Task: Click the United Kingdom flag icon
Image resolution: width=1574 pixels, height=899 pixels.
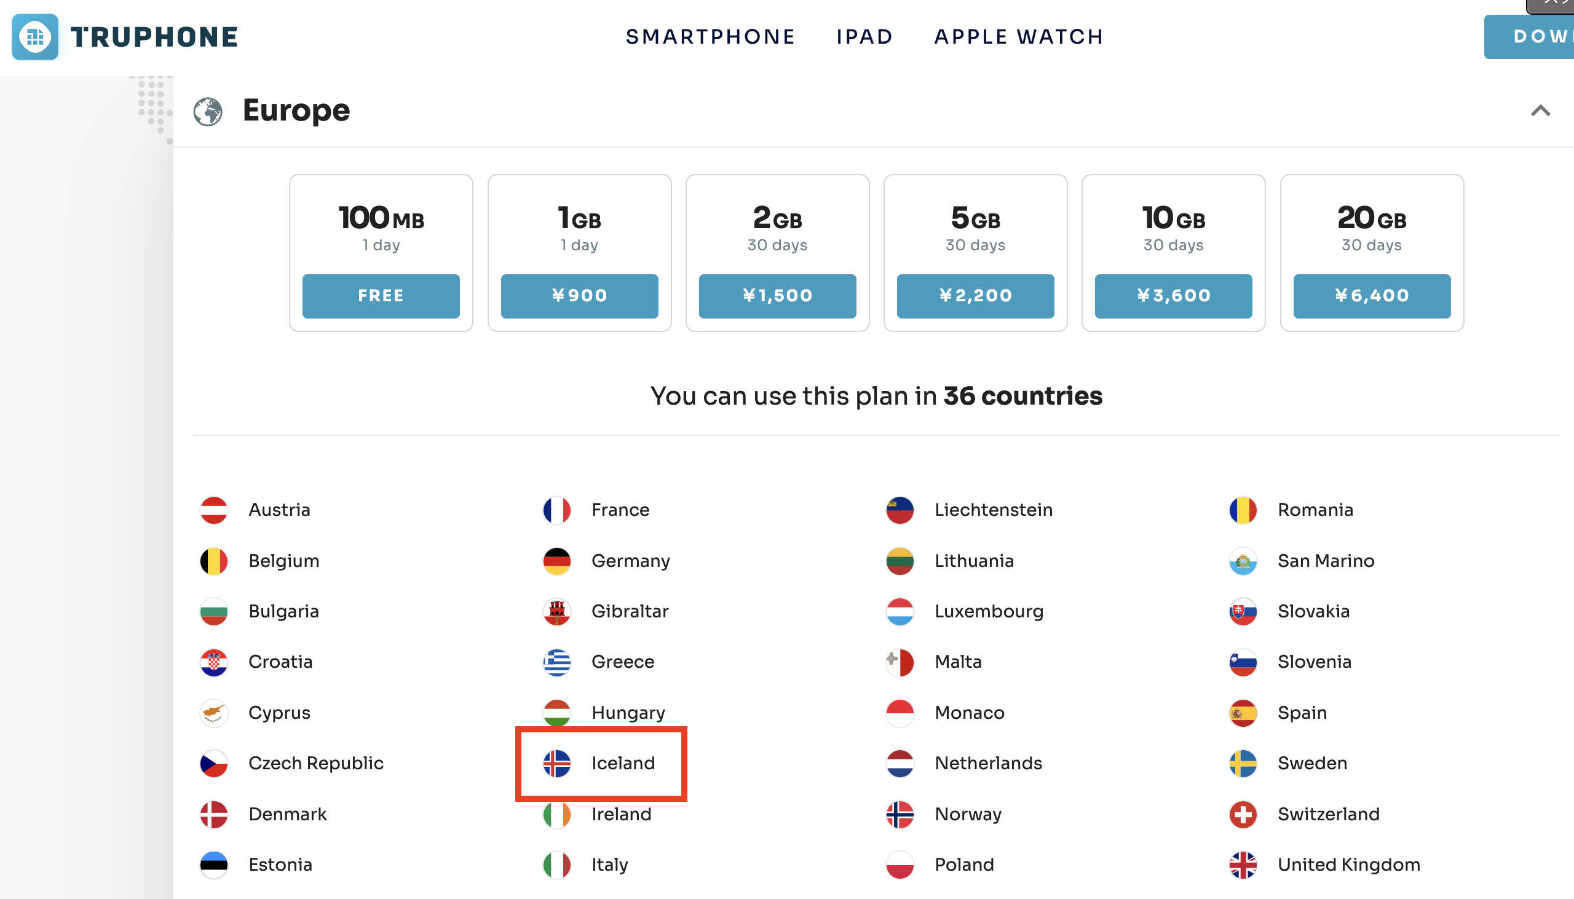Action: pyautogui.click(x=1243, y=866)
